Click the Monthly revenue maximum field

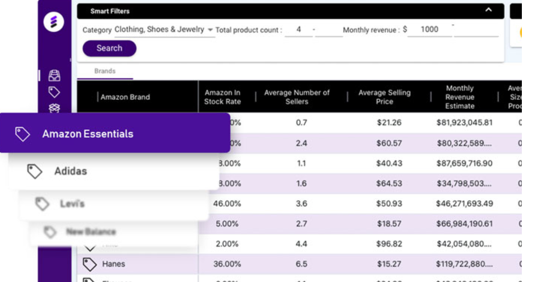(476, 30)
